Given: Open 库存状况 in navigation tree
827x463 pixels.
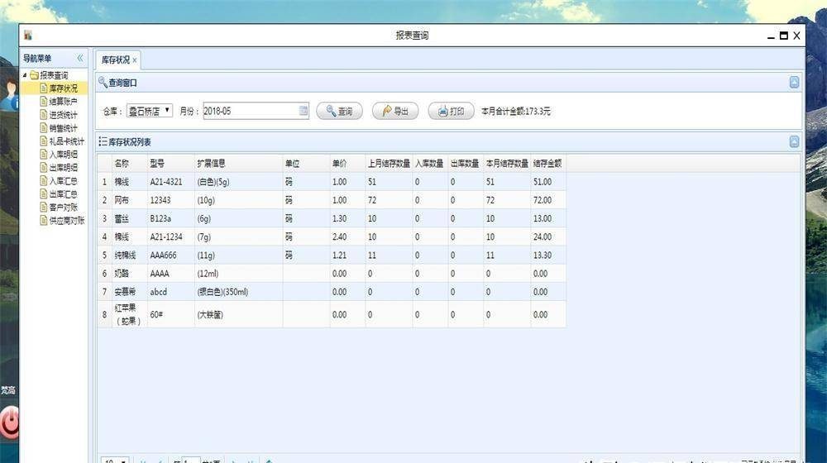Looking at the screenshot, I should tap(63, 88).
